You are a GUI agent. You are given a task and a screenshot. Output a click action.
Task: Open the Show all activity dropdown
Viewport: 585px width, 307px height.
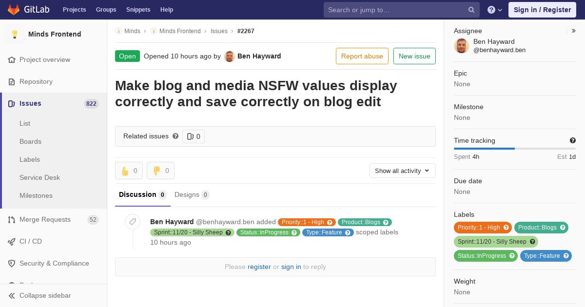(402, 171)
